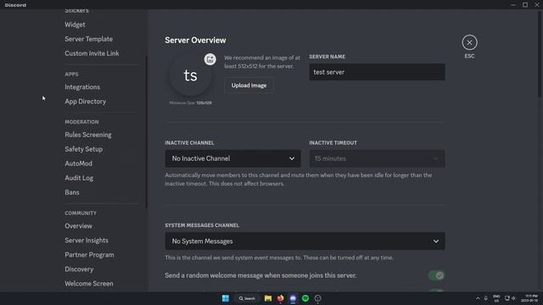Image resolution: width=543 pixels, height=305 pixels.
Task: Open AutoMod settings
Action: 78,164
